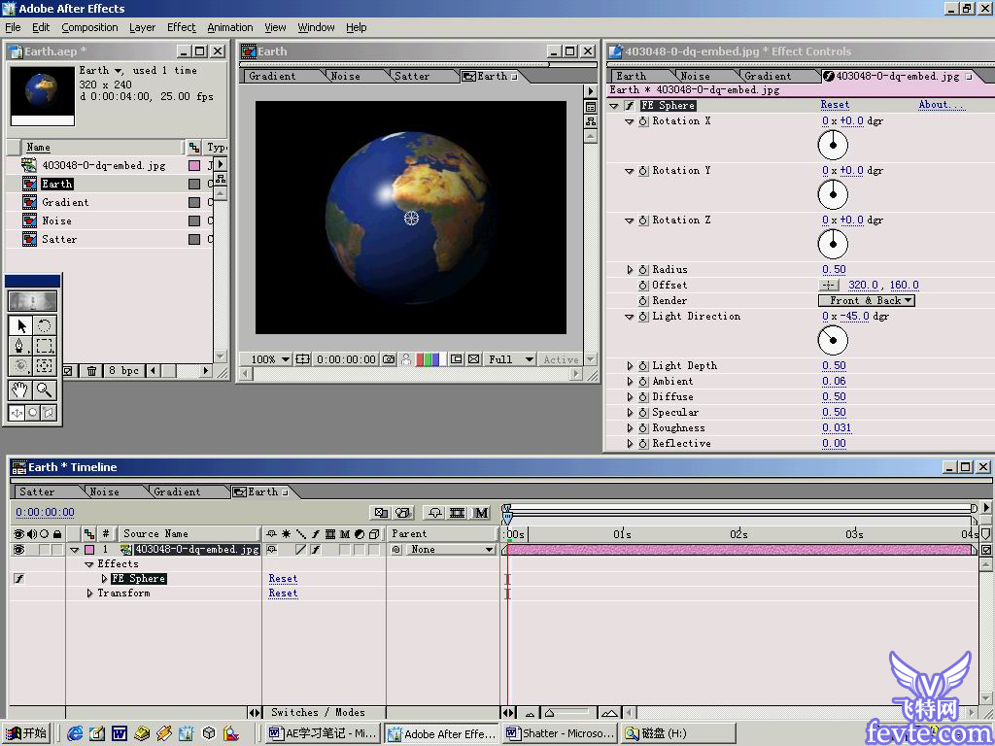Toggle FE Sphere effect switch in Effect Controls
This screenshot has height=746, width=995.
pyautogui.click(x=630, y=105)
